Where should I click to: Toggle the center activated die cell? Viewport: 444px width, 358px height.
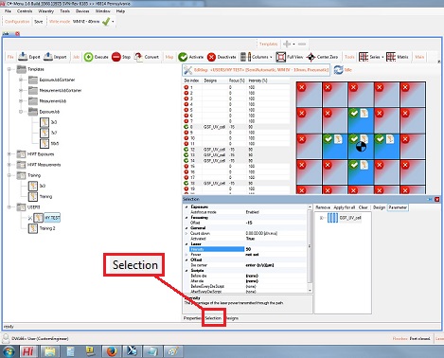(x=361, y=147)
